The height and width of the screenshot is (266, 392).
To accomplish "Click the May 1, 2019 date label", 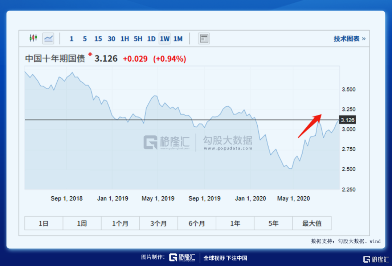I will click(158, 199).
